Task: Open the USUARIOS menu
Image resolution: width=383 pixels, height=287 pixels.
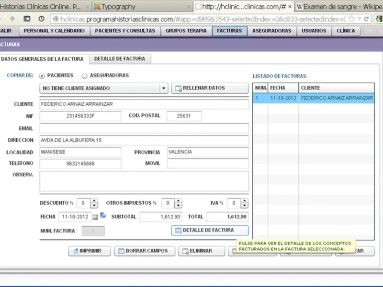Action: click(314, 31)
